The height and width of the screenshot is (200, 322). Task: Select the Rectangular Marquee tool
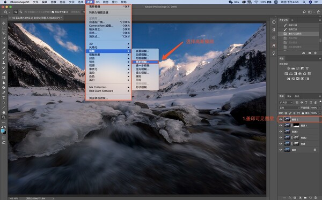point(4,28)
